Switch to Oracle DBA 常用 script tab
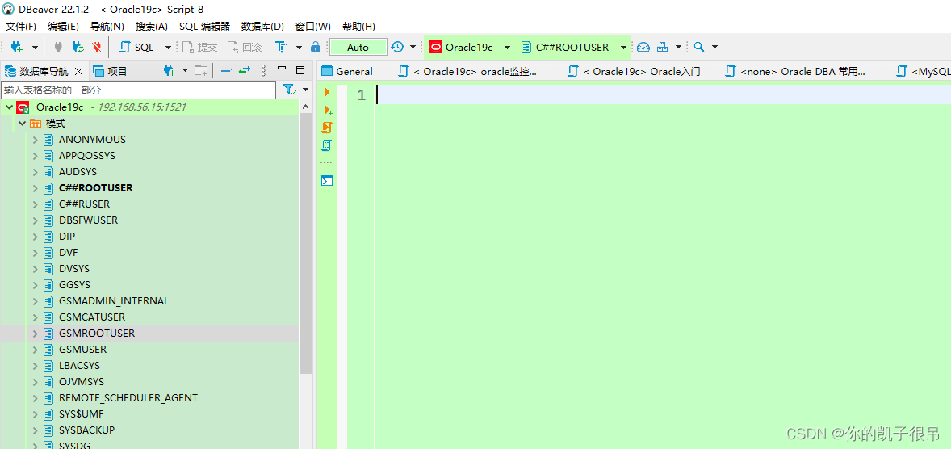Image resolution: width=951 pixels, height=449 pixels. [x=796, y=71]
